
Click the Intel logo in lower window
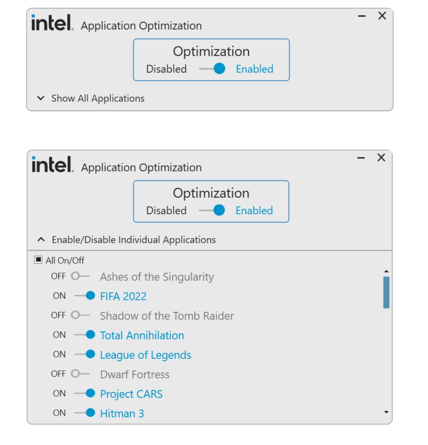point(52,164)
